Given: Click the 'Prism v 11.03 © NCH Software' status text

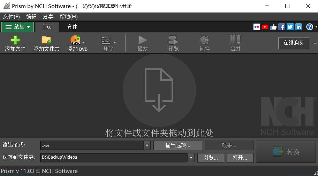Looking at the screenshot, I should pyautogui.click(x=39, y=171).
